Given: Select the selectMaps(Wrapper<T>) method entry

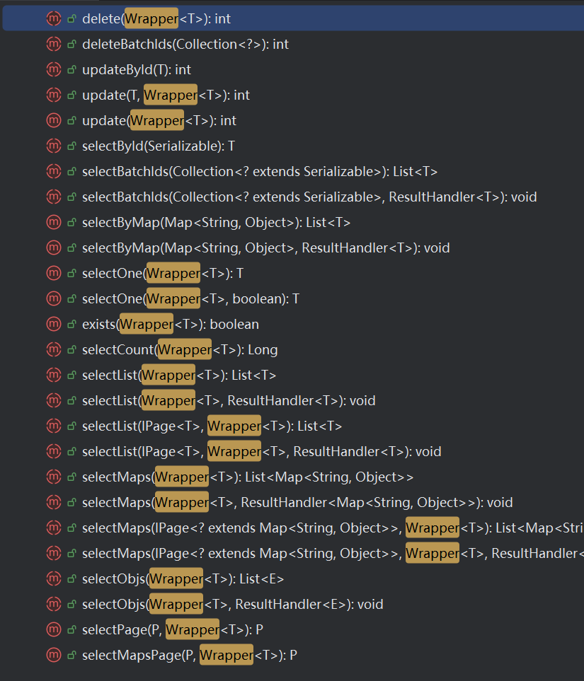Looking at the screenshot, I should [x=198, y=477].
